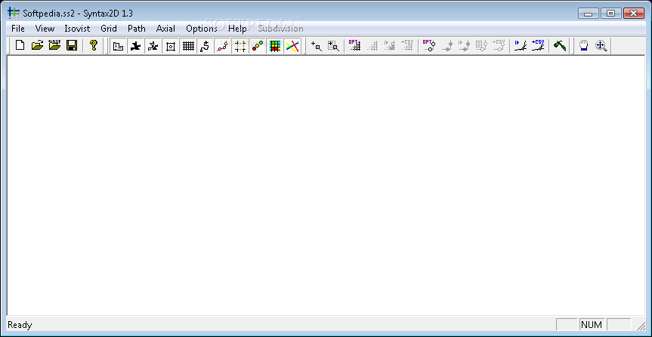Viewport: 652px width, 337px height.
Task: Click the Syntax2D title bar app icon
Action: pyautogui.click(x=14, y=13)
